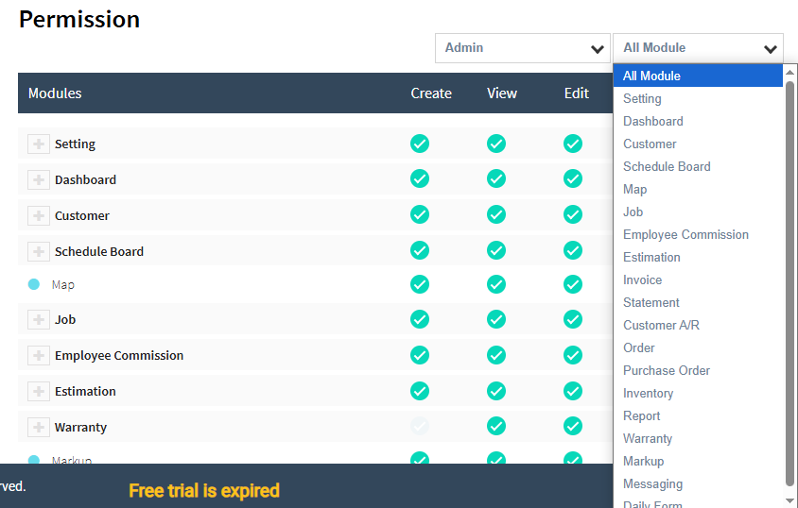Expand the Customer module plus icon

[39, 216]
